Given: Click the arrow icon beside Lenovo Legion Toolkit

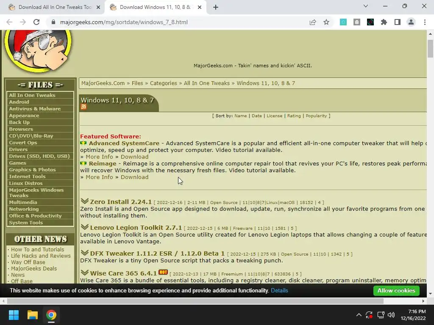Looking at the screenshot, I should [84, 227].
